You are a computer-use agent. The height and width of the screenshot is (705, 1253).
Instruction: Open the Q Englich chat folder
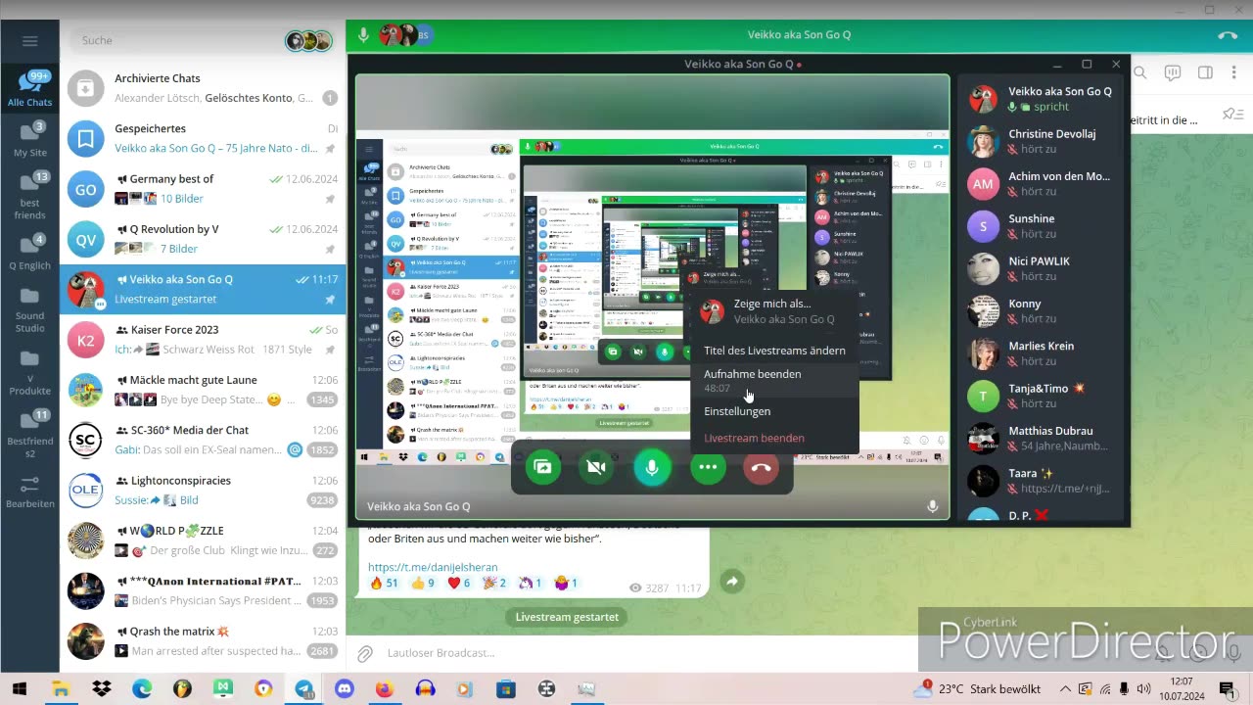[29, 252]
